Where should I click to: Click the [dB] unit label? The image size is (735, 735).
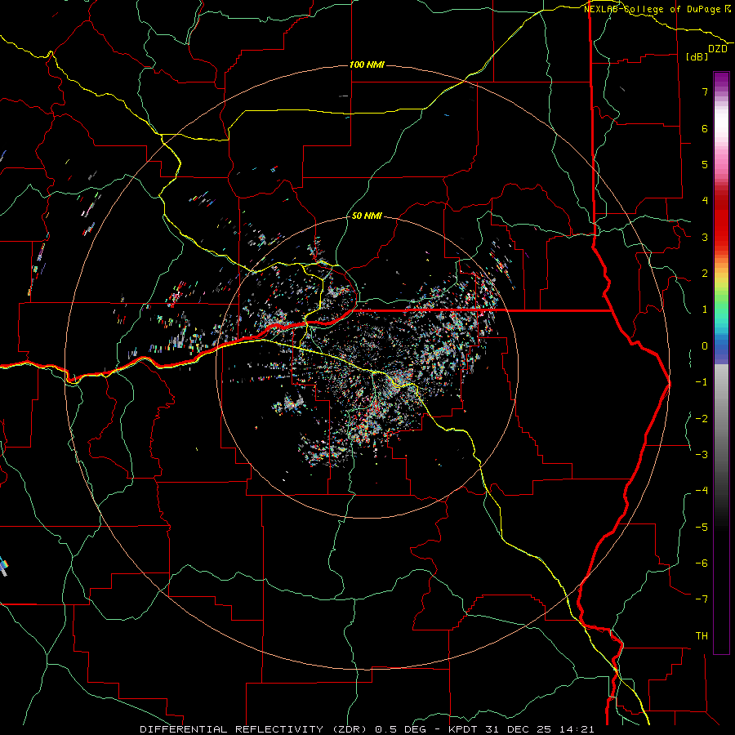click(697, 56)
